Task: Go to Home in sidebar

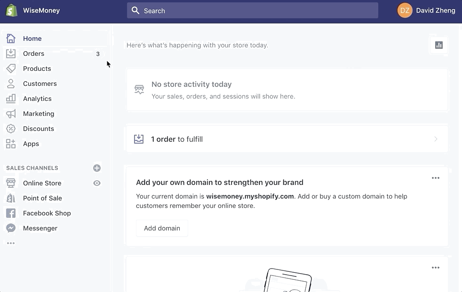Action: [32, 38]
